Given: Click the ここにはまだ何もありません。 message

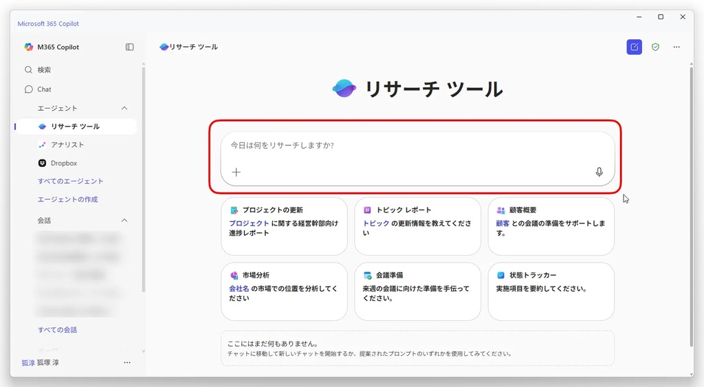Looking at the screenshot, I should [x=274, y=344].
